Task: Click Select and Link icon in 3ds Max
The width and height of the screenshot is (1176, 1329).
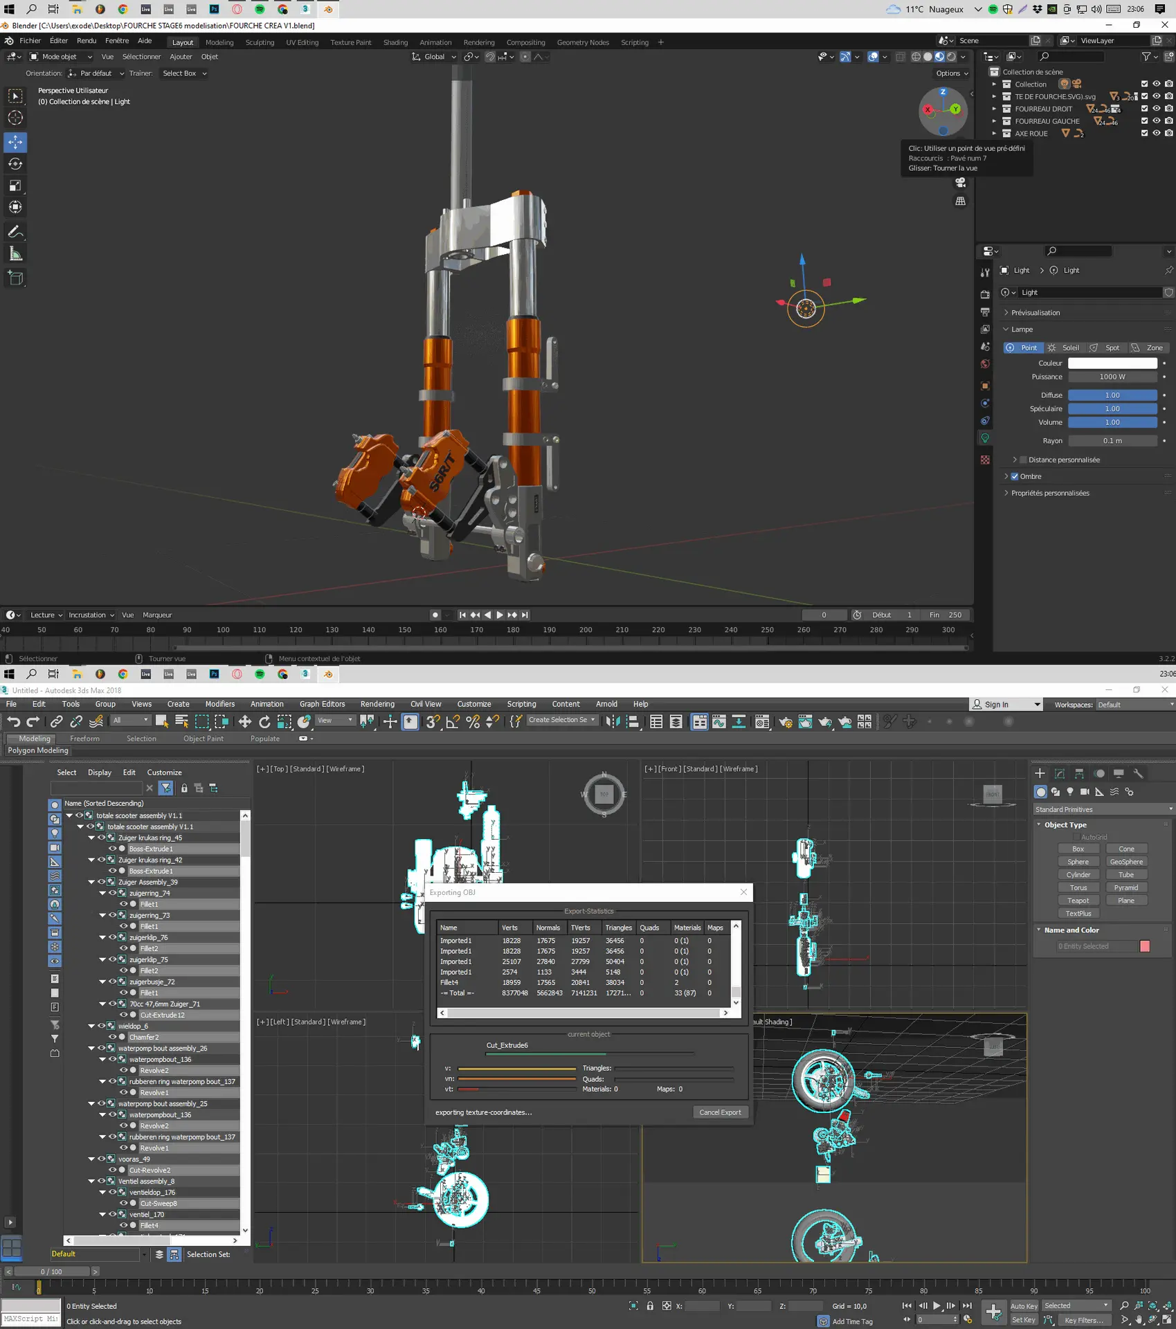Action: pyautogui.click(x=57, y=721)
